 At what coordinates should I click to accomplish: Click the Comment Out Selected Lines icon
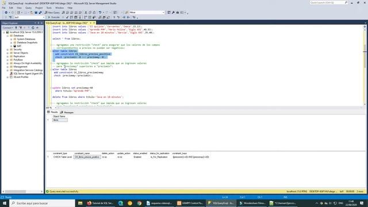pyautogui.click(x=114, y=17)
